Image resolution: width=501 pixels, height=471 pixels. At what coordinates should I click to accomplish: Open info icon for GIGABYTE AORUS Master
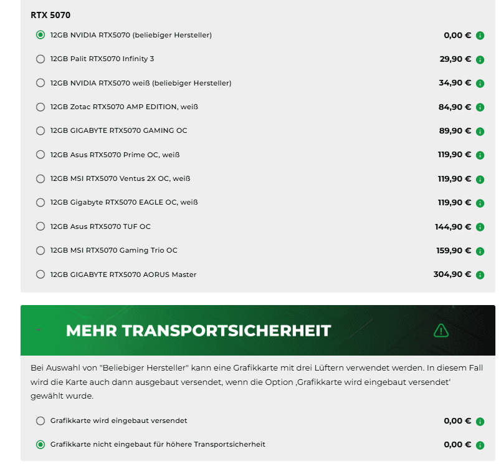pos(480,274)
